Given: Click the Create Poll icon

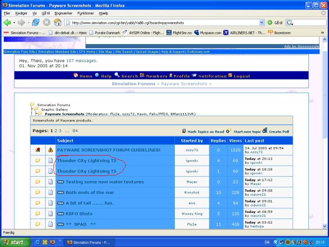Looking at the screenshot, I should click(x=265, y=131).
